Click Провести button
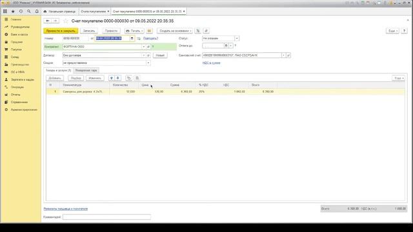 111,31
